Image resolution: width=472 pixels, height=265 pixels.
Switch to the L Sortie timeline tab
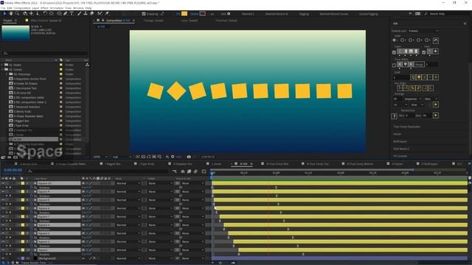[x=216, y=163]
